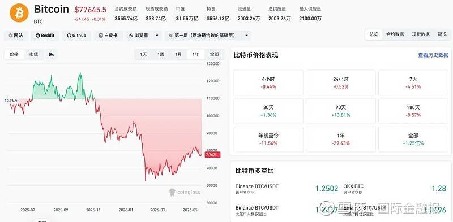Viewport: 453px width, 222px height.
Task: Open the 网站 website link button
Action: tap(16, 36)
